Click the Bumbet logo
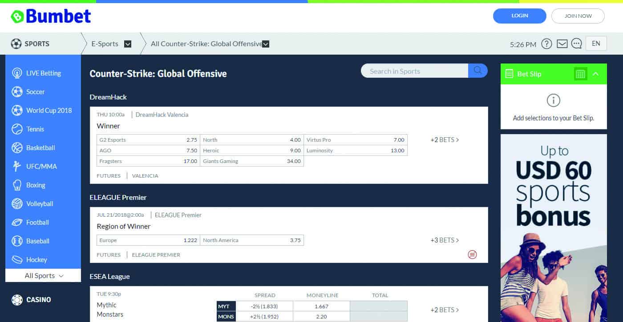The image size is (623, 322). click(x=51, y=16)
